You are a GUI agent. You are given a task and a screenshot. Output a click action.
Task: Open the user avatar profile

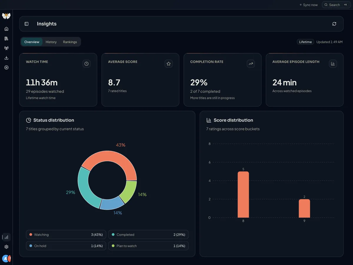coord(6,259)
